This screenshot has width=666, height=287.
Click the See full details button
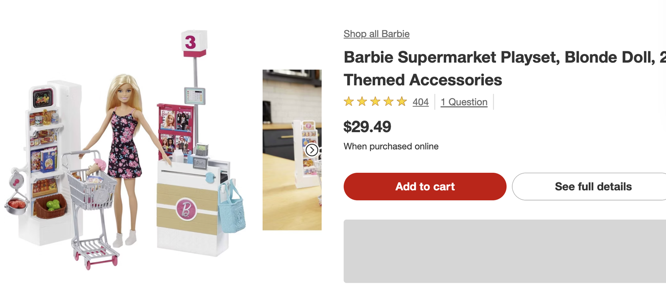[593, 186]
